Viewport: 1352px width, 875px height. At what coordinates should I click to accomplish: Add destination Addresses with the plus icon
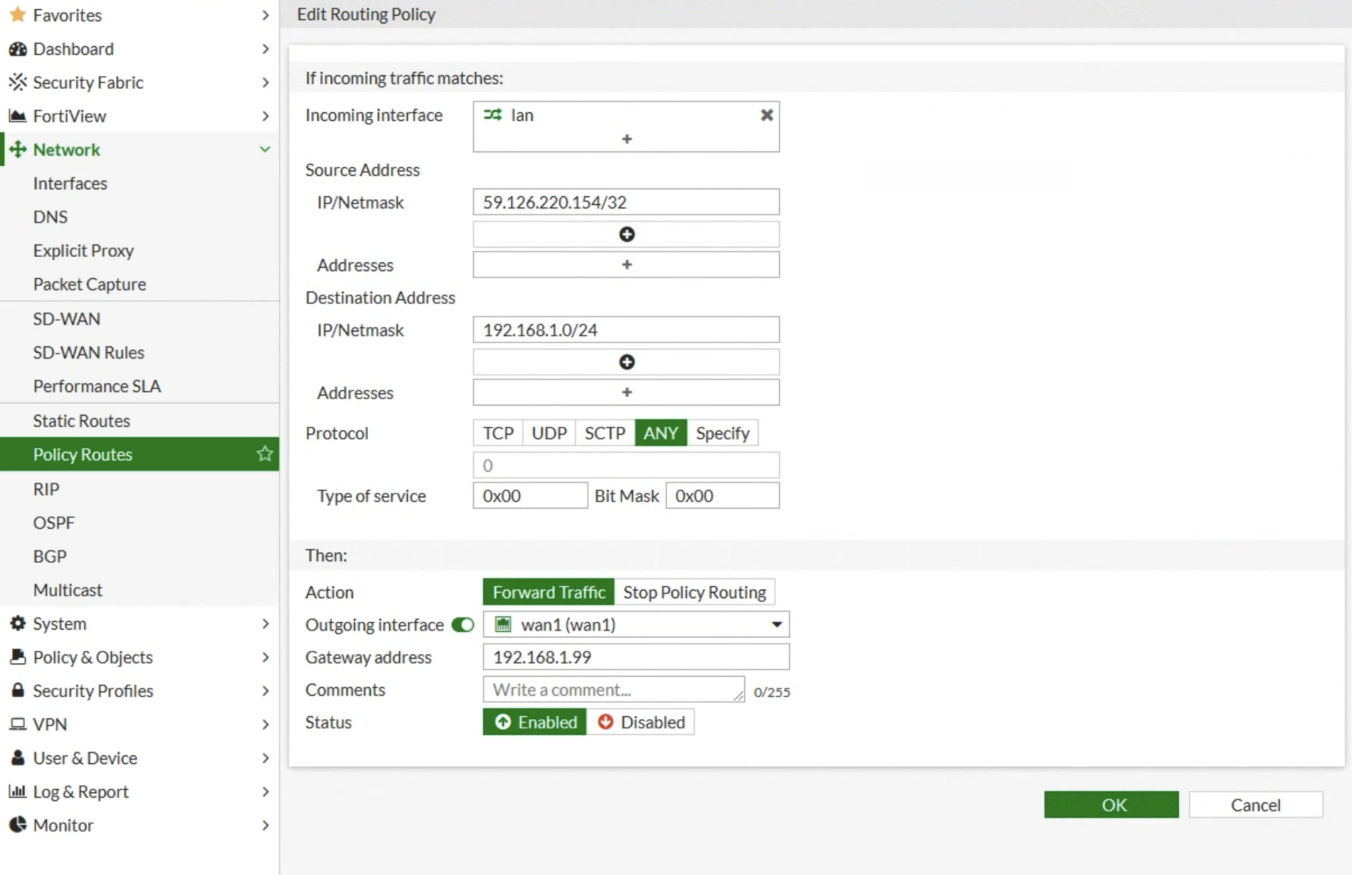tap(626, 393)
